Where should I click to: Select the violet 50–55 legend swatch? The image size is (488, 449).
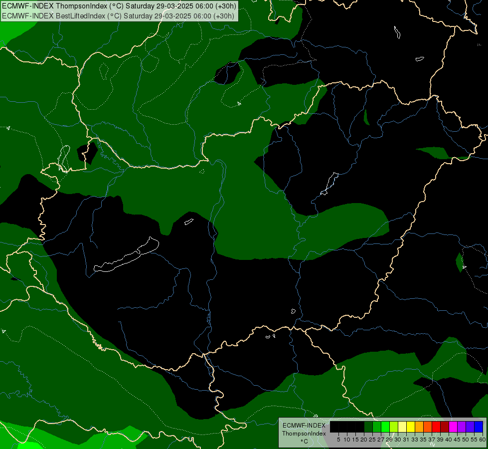coord(470,427)
